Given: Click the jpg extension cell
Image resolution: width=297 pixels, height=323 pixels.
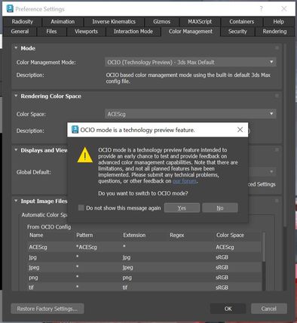Looking at the screenshot, I should (127, 257).
